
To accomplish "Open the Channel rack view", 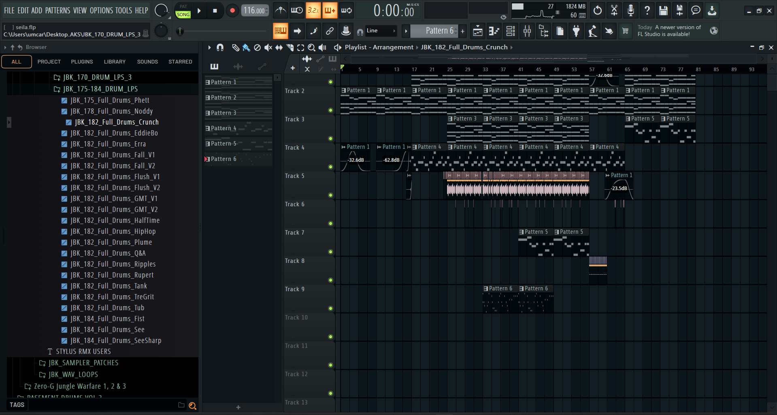I will pyautogui.click(x=511, y=31).
